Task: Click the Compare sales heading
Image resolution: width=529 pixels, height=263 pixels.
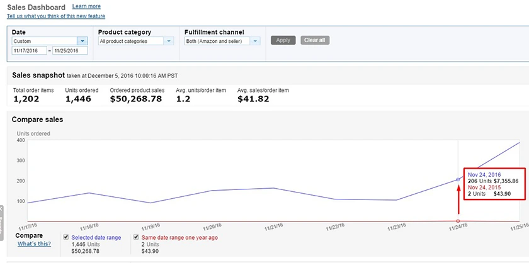Action: click(x=37, y=120)
